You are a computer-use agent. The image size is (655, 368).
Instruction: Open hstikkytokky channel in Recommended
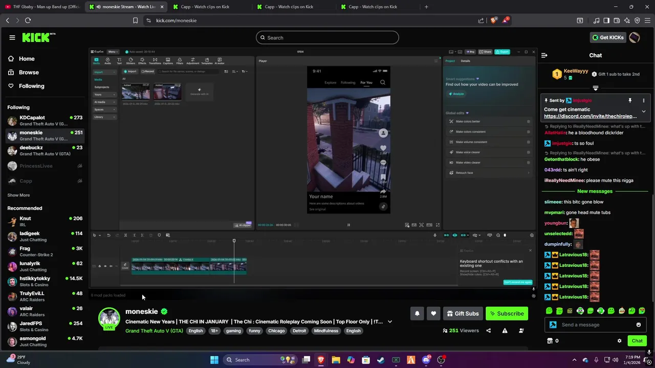coord(45,281)
